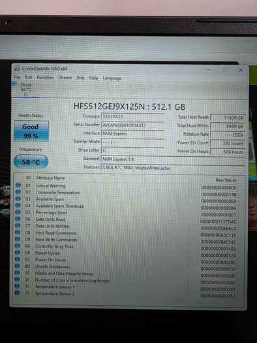Select the Good 58 °C disk C: status icon
This screenshot has height=343, width=257.
tap(14, 84)
